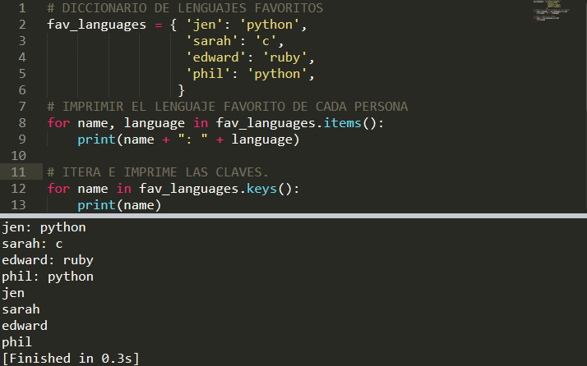The height and width of the screenshot is (366, 587).
Task: Click output line 'edward: ruby'
Action: click(48, 260)
